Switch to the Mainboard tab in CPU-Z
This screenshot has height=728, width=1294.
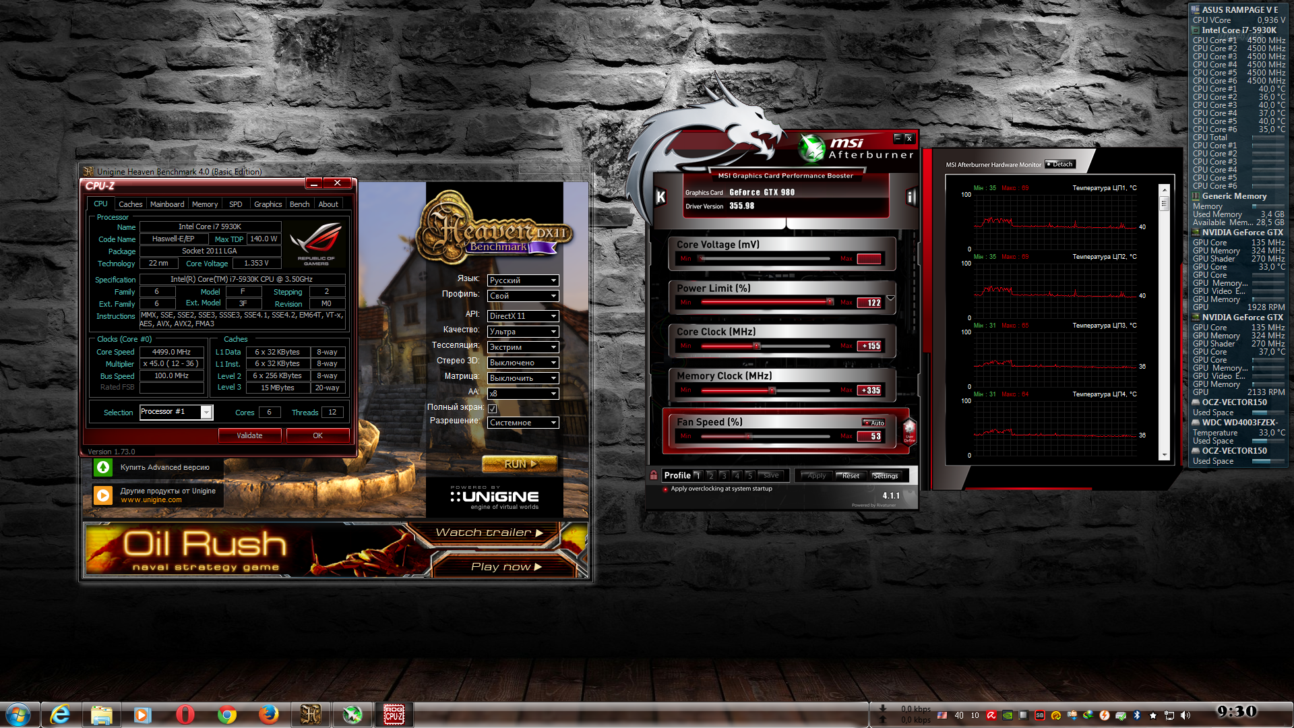click(x=166, y=204)
